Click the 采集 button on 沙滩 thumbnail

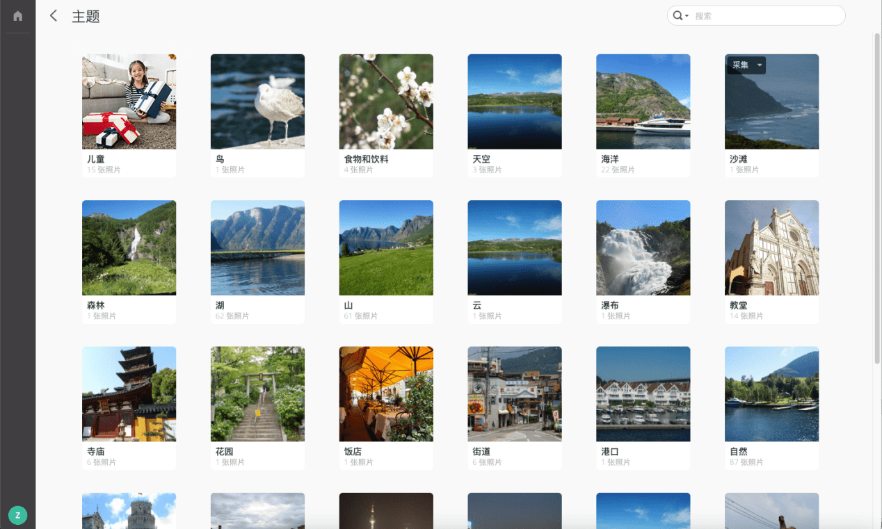[740, 65]
